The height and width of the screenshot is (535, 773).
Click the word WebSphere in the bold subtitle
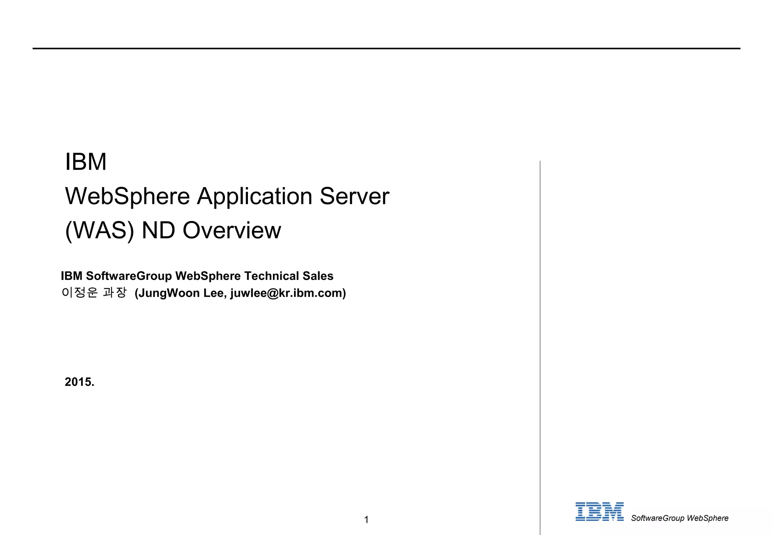pos(208,276)
